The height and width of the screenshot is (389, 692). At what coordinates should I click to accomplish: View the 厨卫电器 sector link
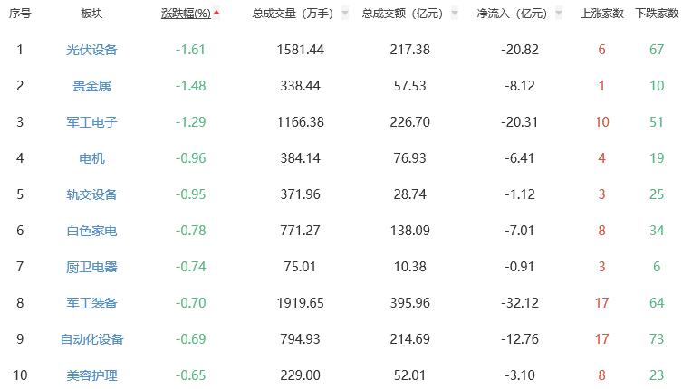tap(91, 267)
